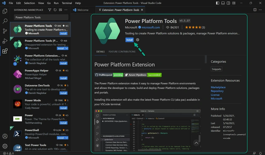Open Source Control view
Image resolution: width=265 pixels, height=155 pixels.
pos(5,31)
